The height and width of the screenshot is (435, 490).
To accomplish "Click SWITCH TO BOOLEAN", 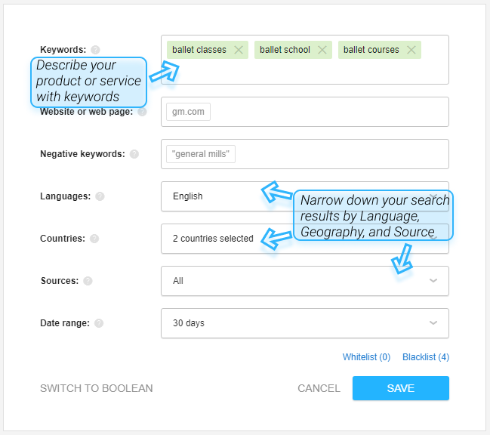I will (96, 388).
